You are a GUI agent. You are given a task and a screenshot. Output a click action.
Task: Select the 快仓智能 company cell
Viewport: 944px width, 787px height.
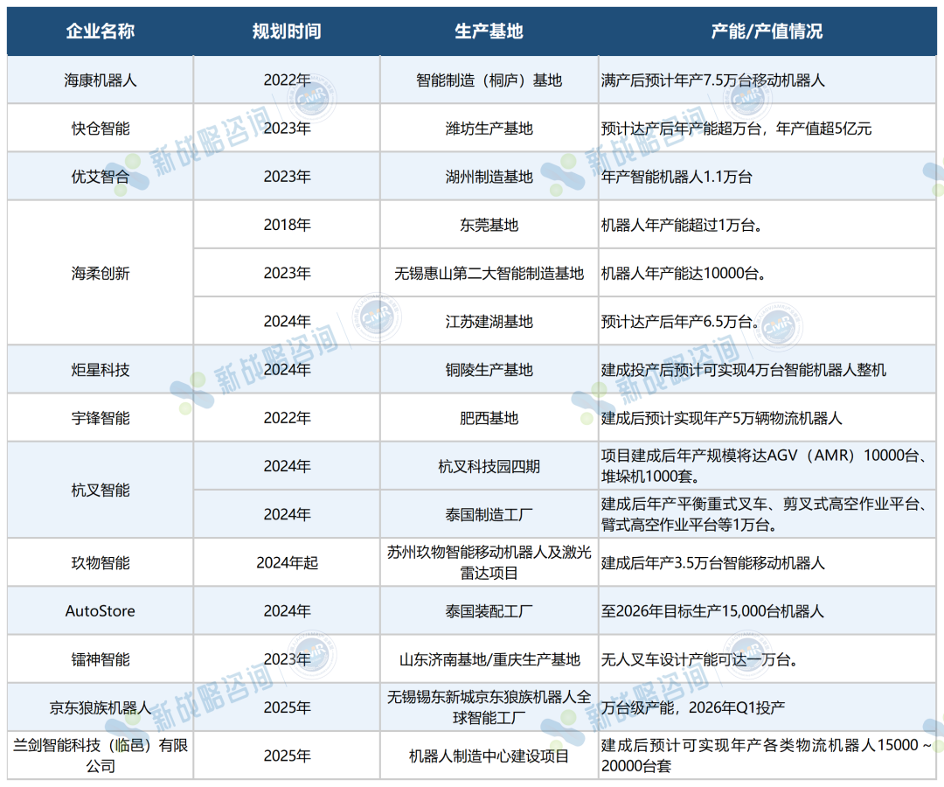click(x=100, y=129)
